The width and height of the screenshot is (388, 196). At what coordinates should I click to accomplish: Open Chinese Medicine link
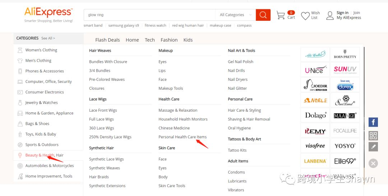coord(174,128)
